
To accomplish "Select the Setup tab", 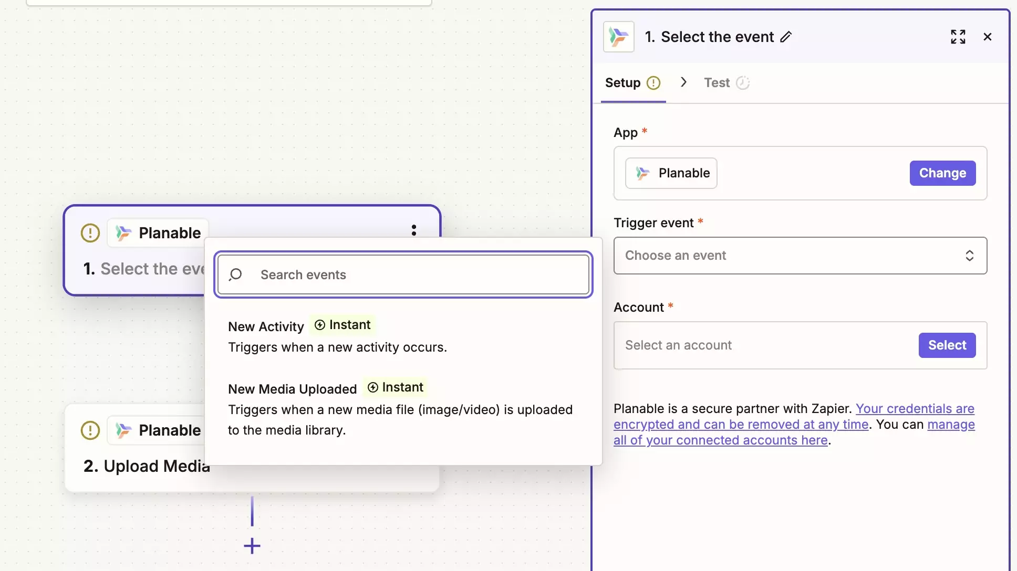I will point(623,83).
